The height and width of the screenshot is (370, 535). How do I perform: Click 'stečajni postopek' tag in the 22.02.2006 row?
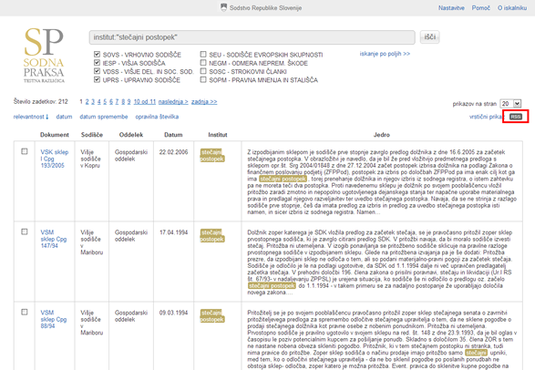pos(211,155)
